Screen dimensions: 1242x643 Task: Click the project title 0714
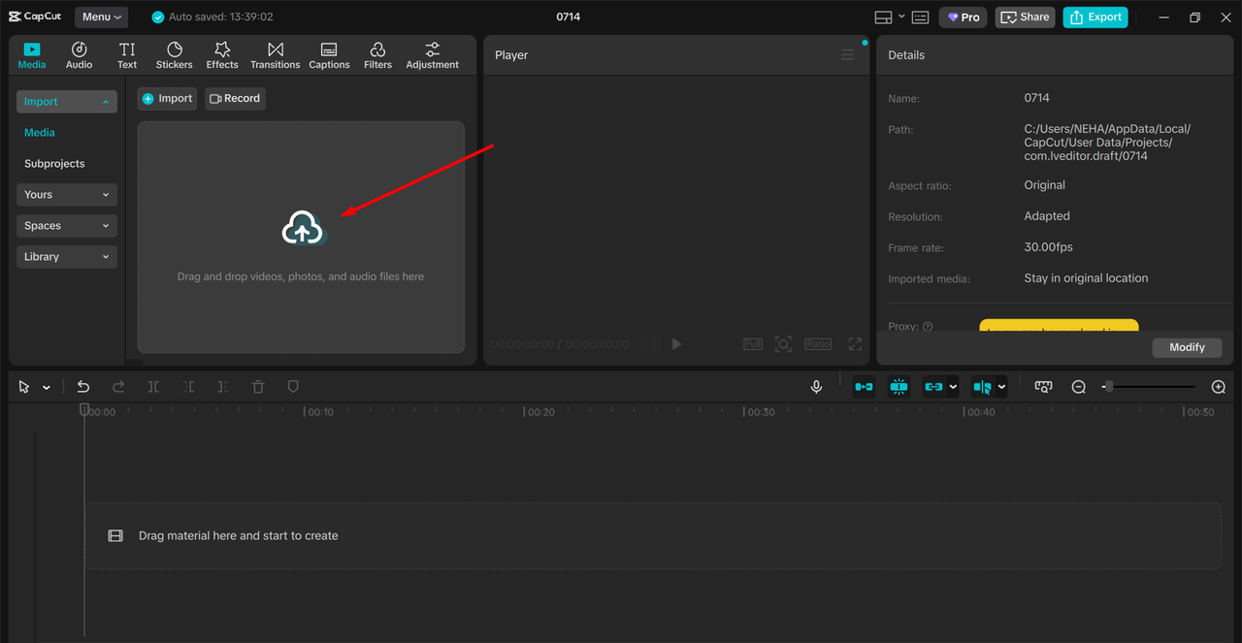click(x=569, y=16)
